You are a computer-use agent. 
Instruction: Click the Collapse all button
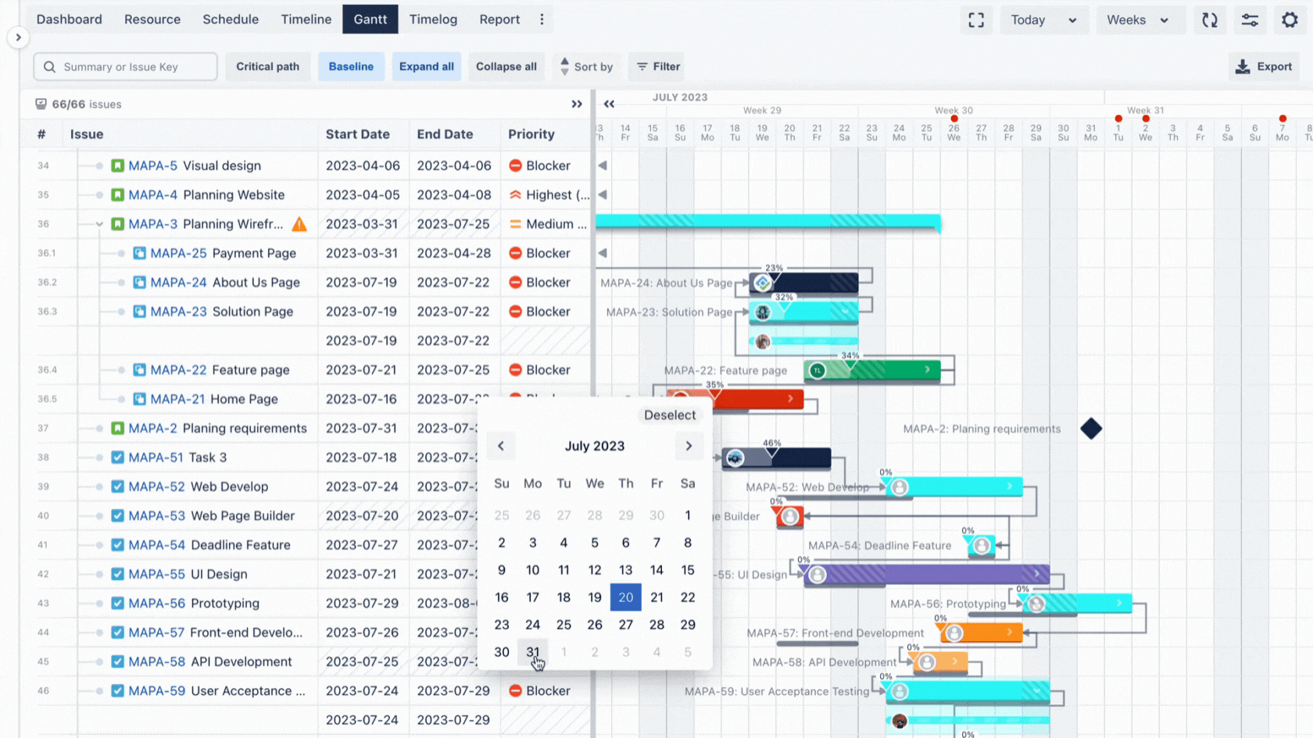506,66
